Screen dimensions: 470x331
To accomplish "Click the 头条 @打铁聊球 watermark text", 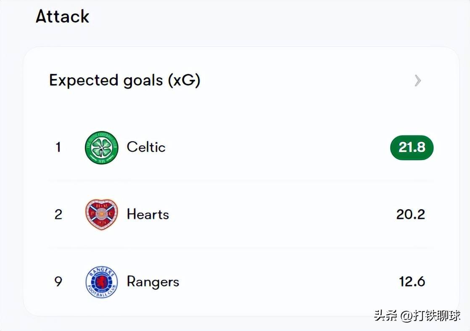I will click(x=417, y=315).
